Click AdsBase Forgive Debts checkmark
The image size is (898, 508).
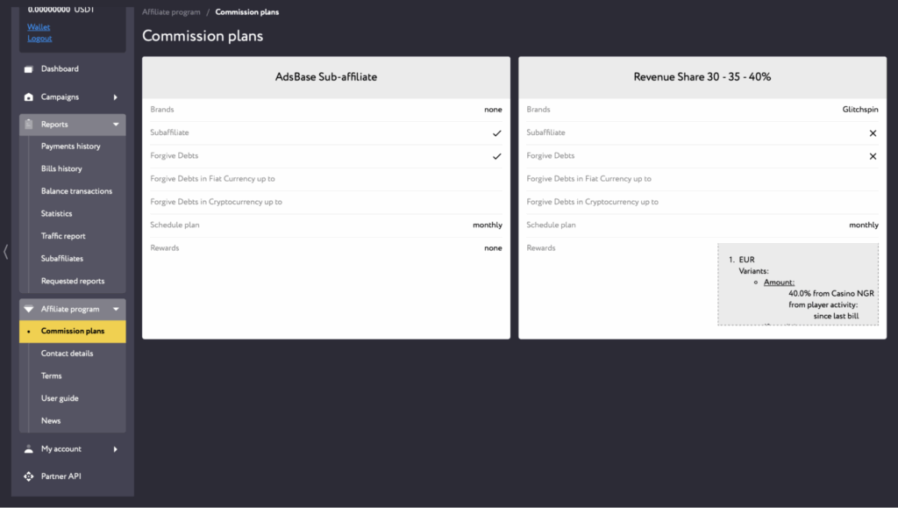point(496,156)
